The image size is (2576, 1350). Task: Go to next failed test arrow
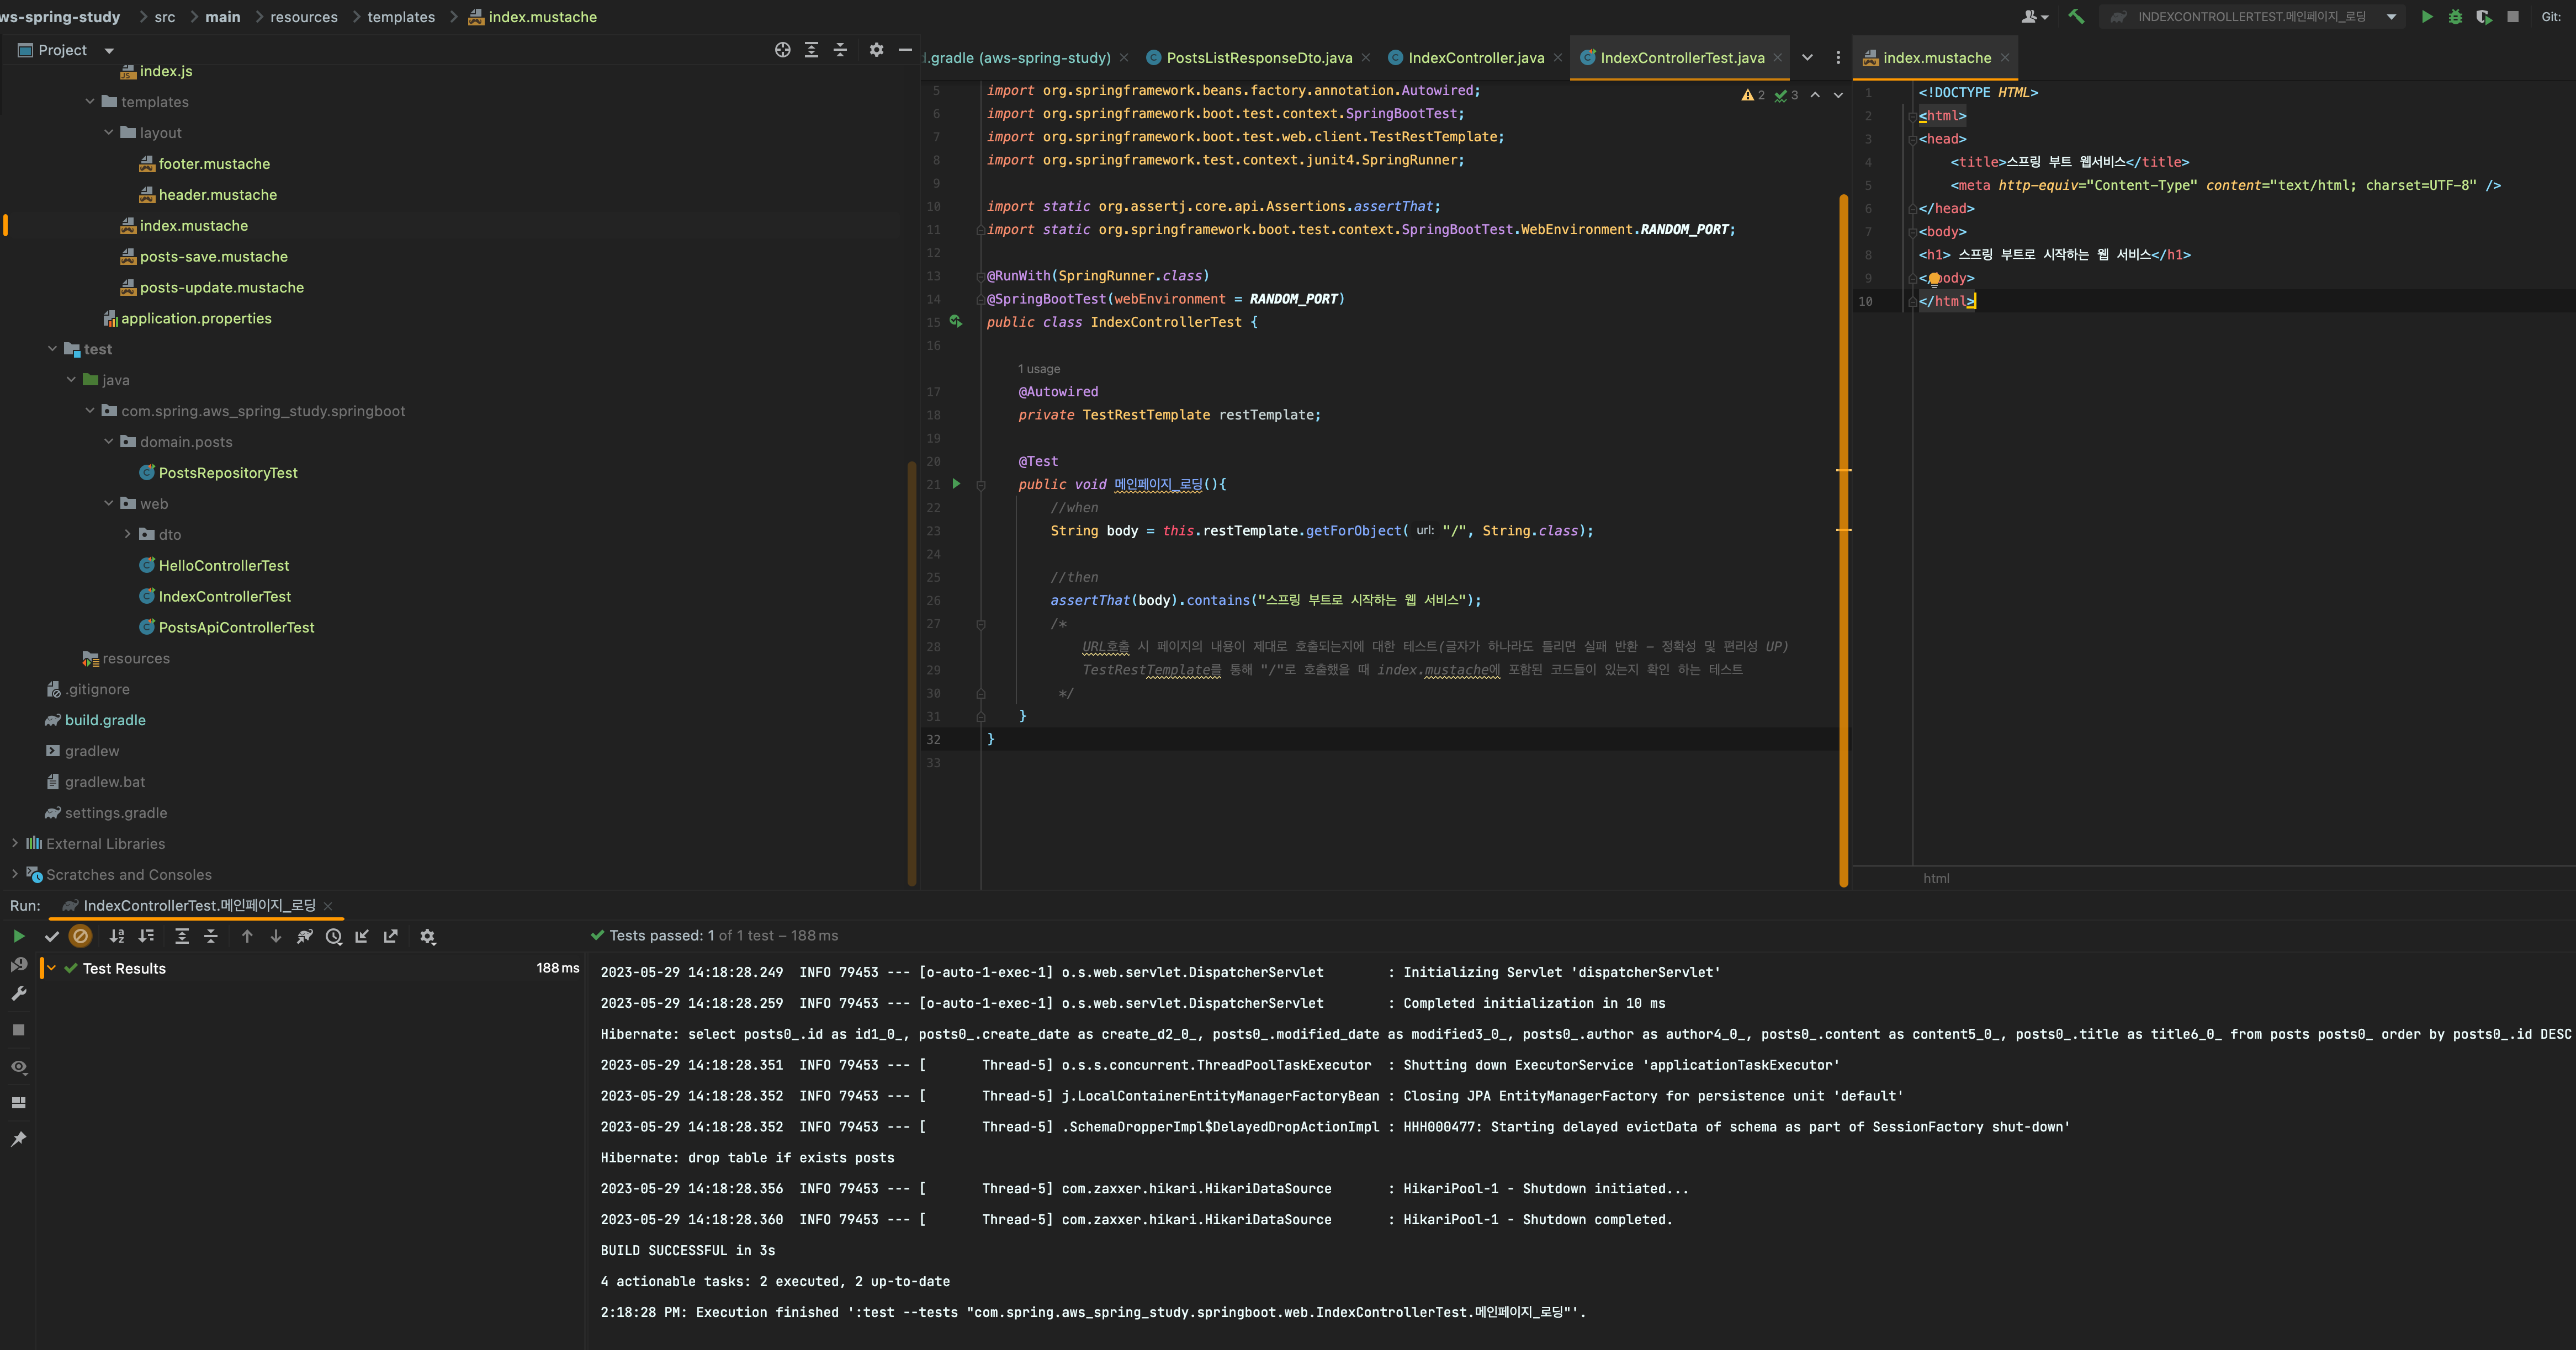coord(276,936)
